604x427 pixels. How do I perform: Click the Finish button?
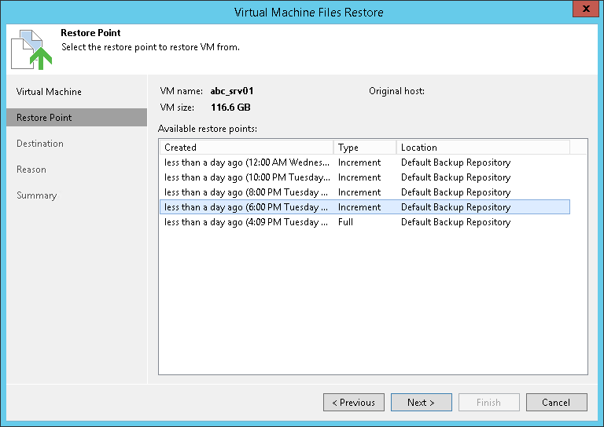488,403
